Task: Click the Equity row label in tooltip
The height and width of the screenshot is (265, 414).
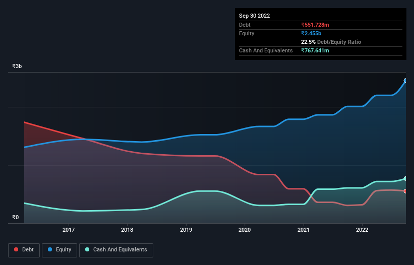Action: tap(247, 33)
